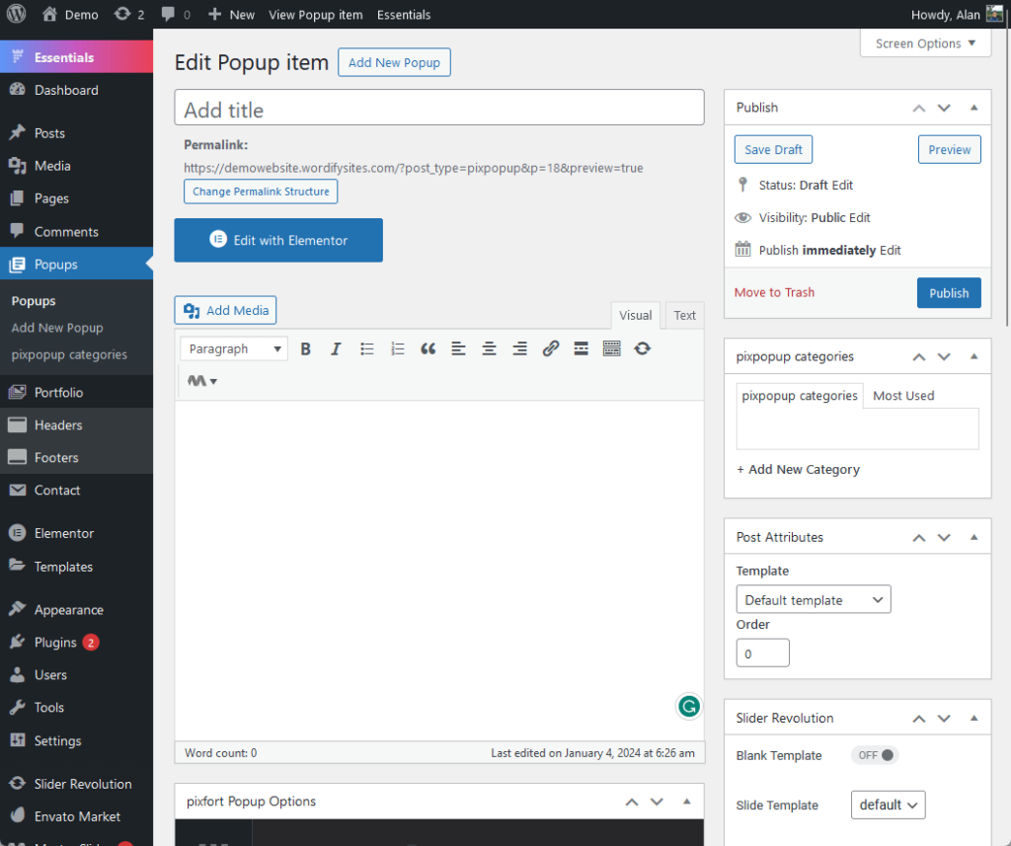The height and width of the screenshot is (846, 1011).
Task: Select the Most Used categories tab
Action: point(903,395)
